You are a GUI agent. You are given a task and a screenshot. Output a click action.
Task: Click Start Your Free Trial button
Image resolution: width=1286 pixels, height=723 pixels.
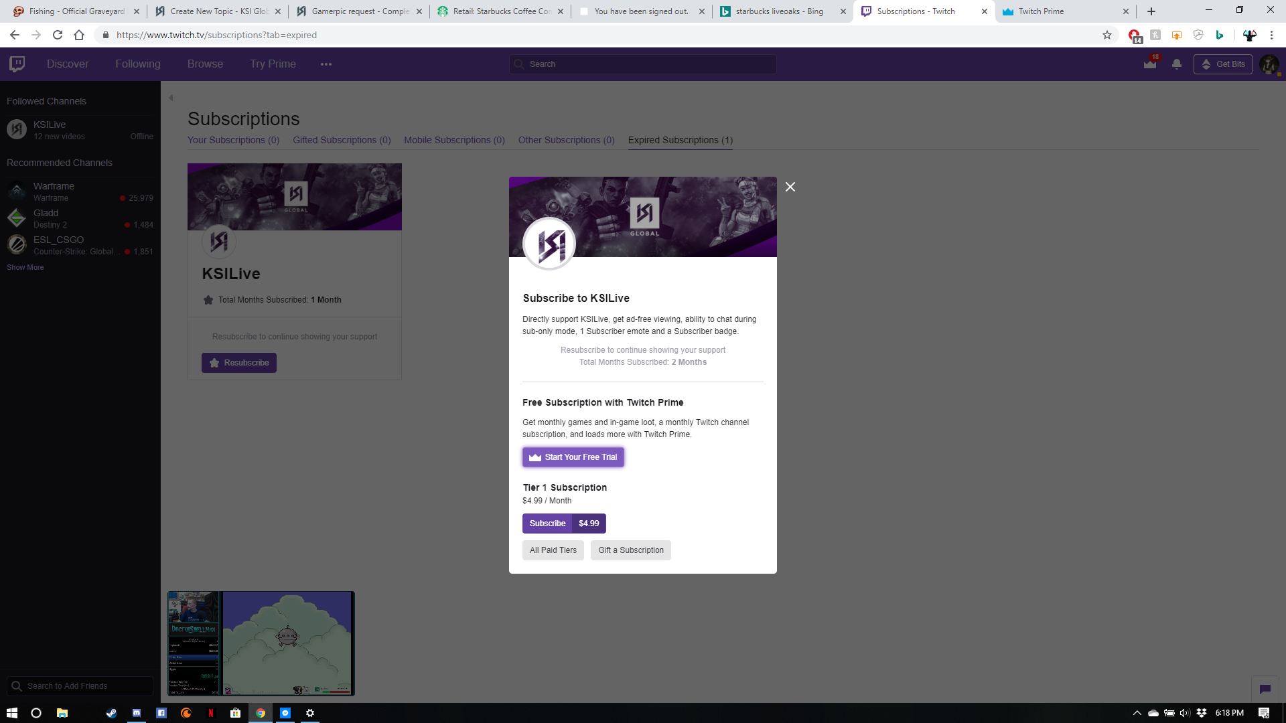573,457
